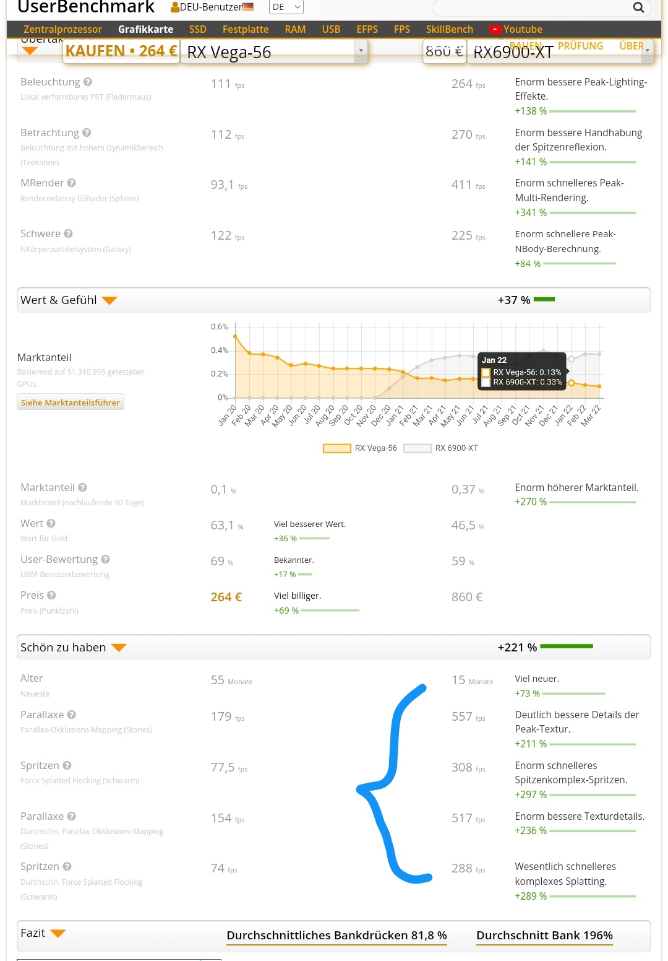Open the SkillBench tab
668x961 pixels.
[450, 29]
